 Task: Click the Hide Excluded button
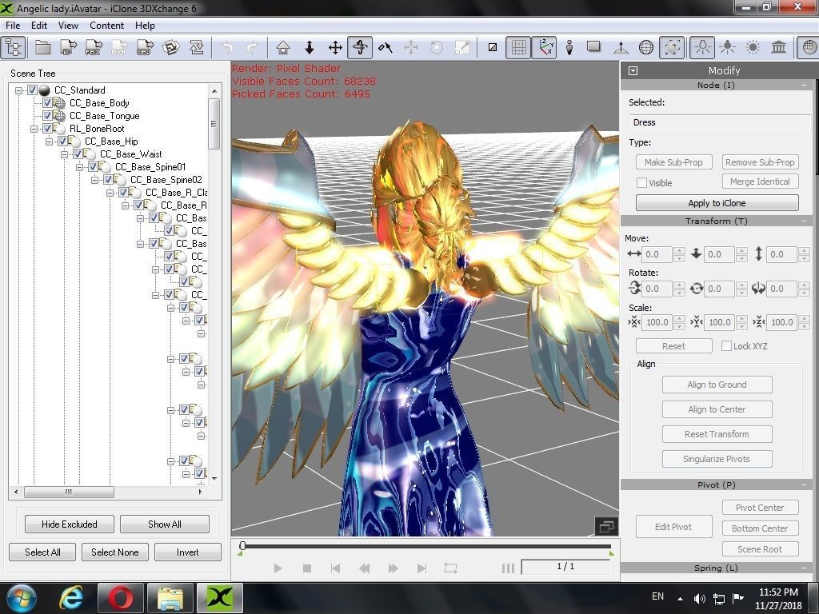click(70, 524)
